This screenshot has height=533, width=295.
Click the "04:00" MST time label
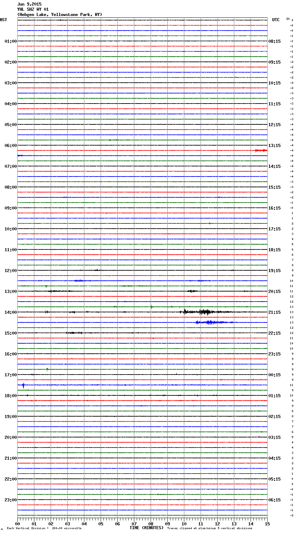(11, 104)
